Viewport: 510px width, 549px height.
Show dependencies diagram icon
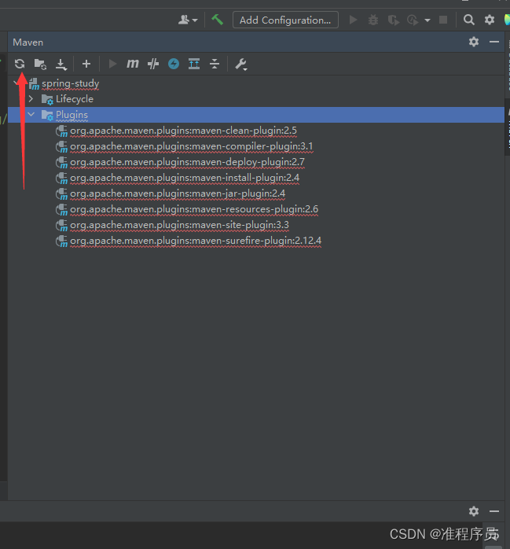(194, 64)
